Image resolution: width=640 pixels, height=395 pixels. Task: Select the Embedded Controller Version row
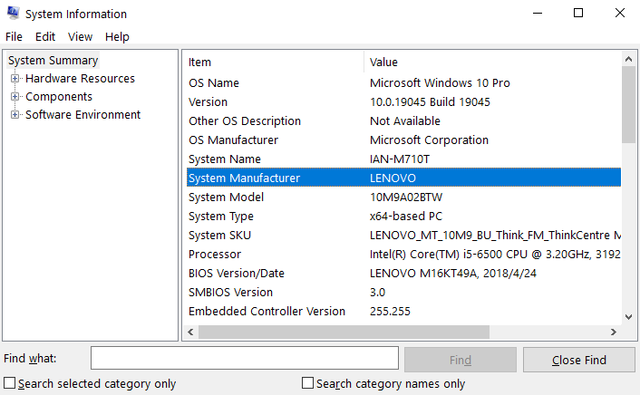[403, 312]
